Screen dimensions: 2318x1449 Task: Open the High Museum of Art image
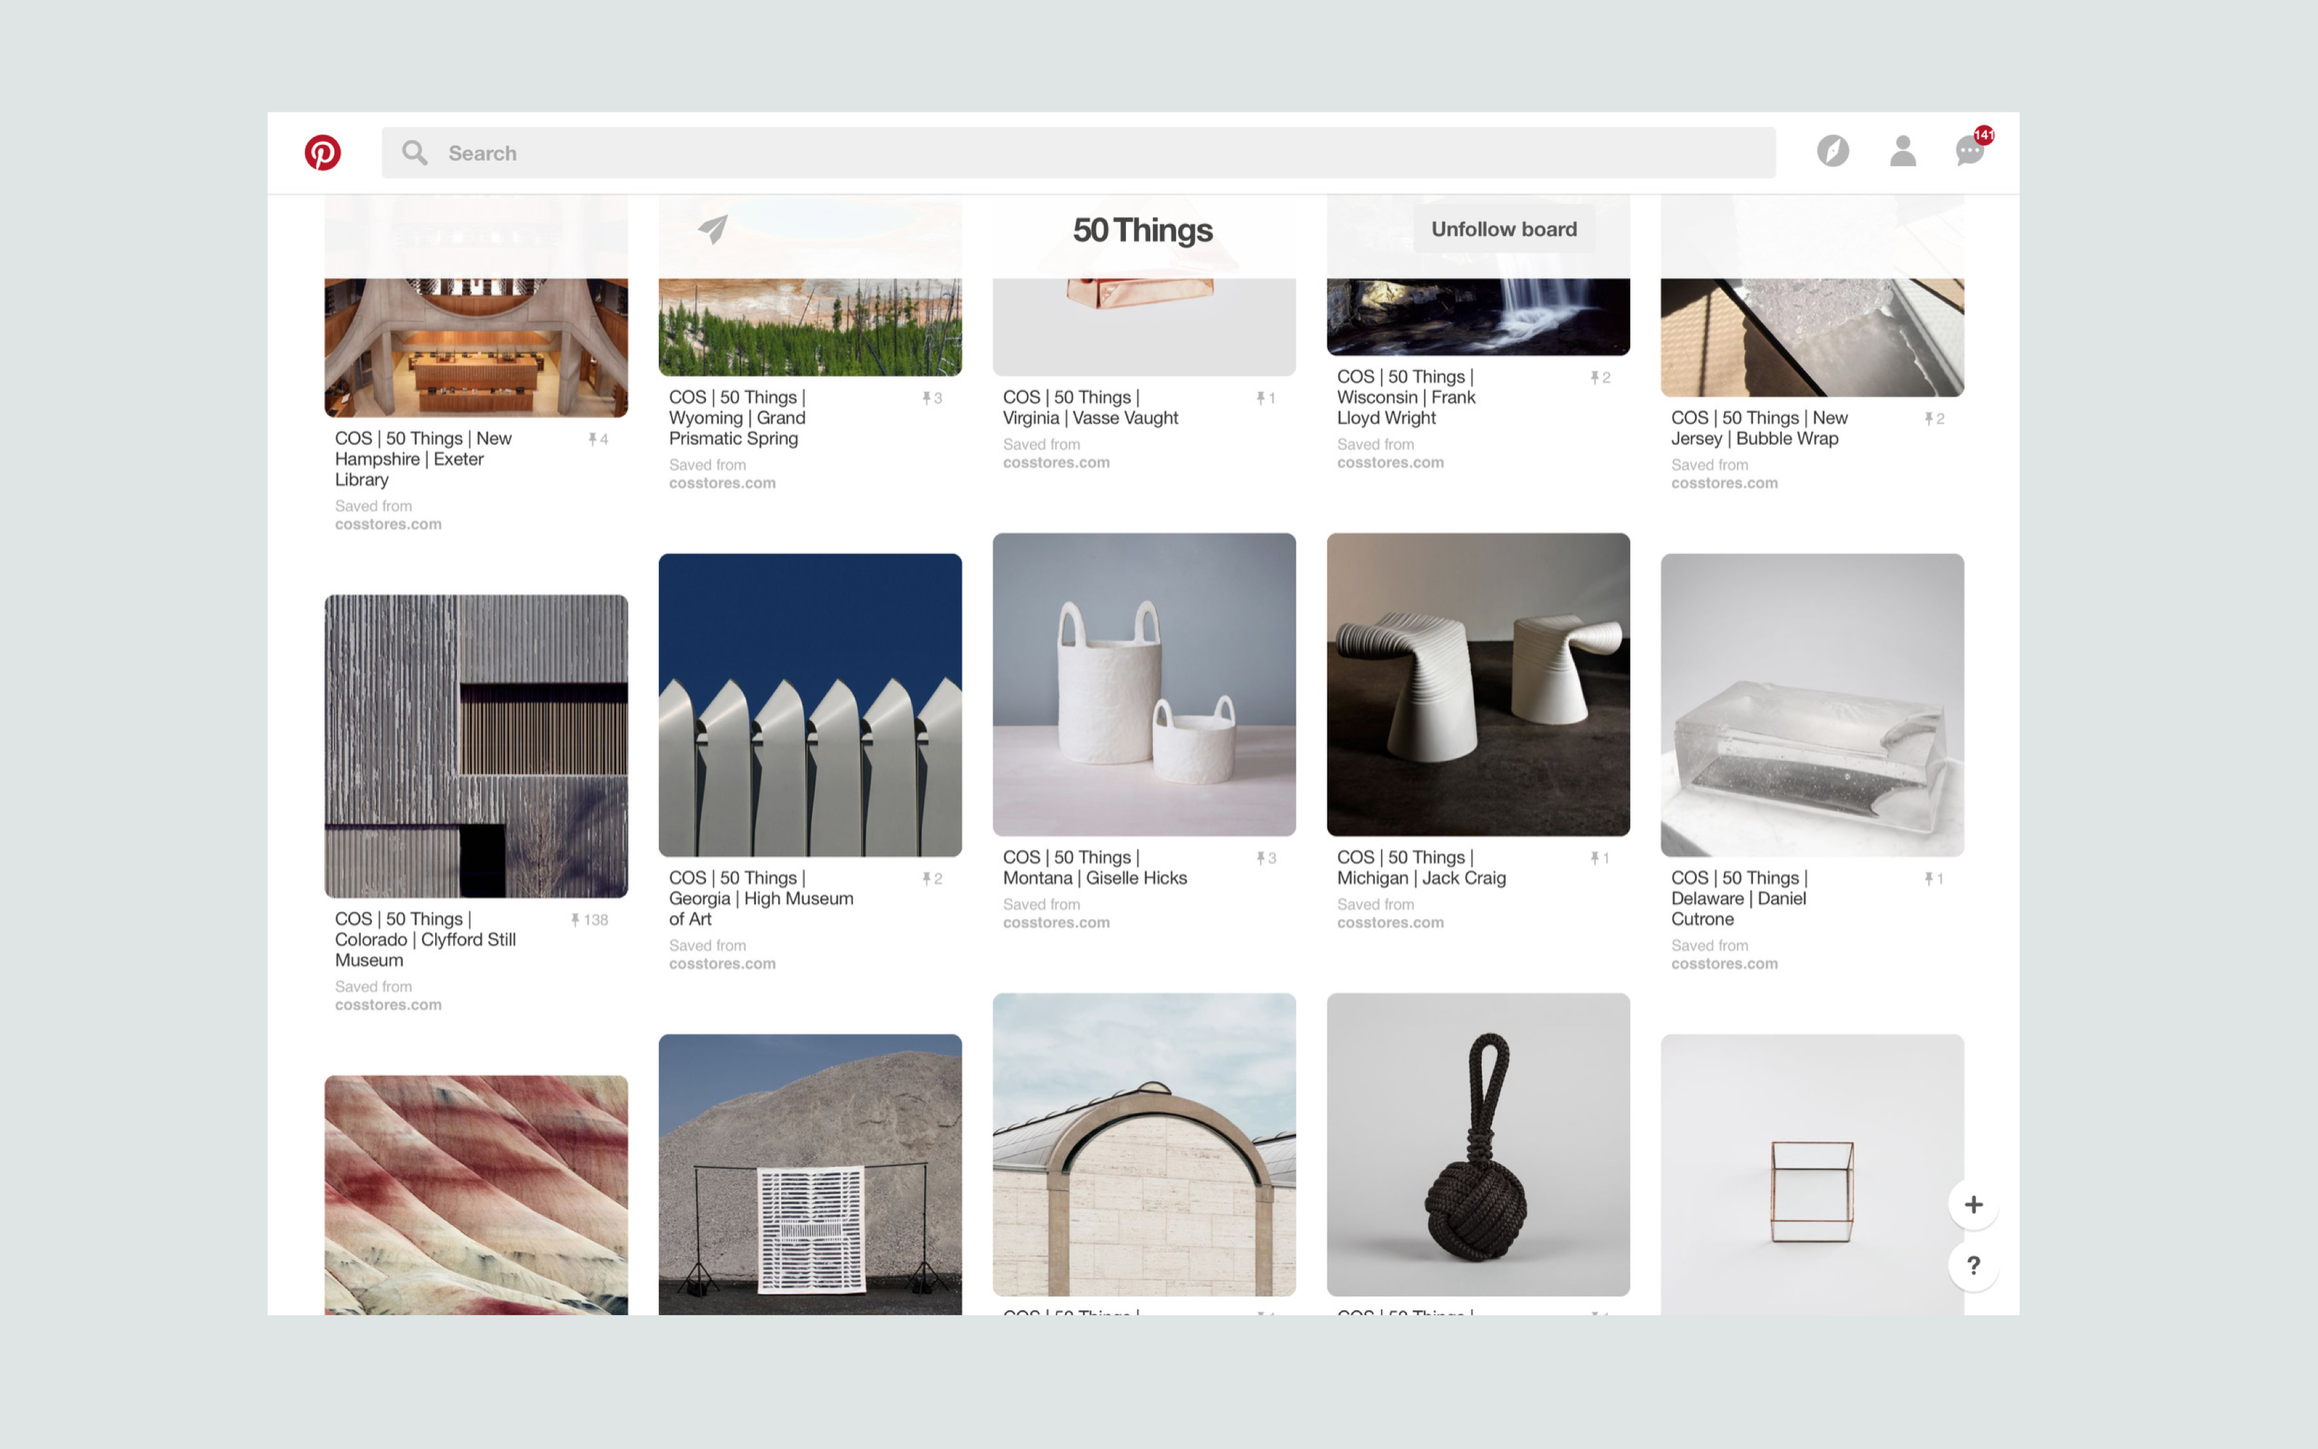click(811, 705)
